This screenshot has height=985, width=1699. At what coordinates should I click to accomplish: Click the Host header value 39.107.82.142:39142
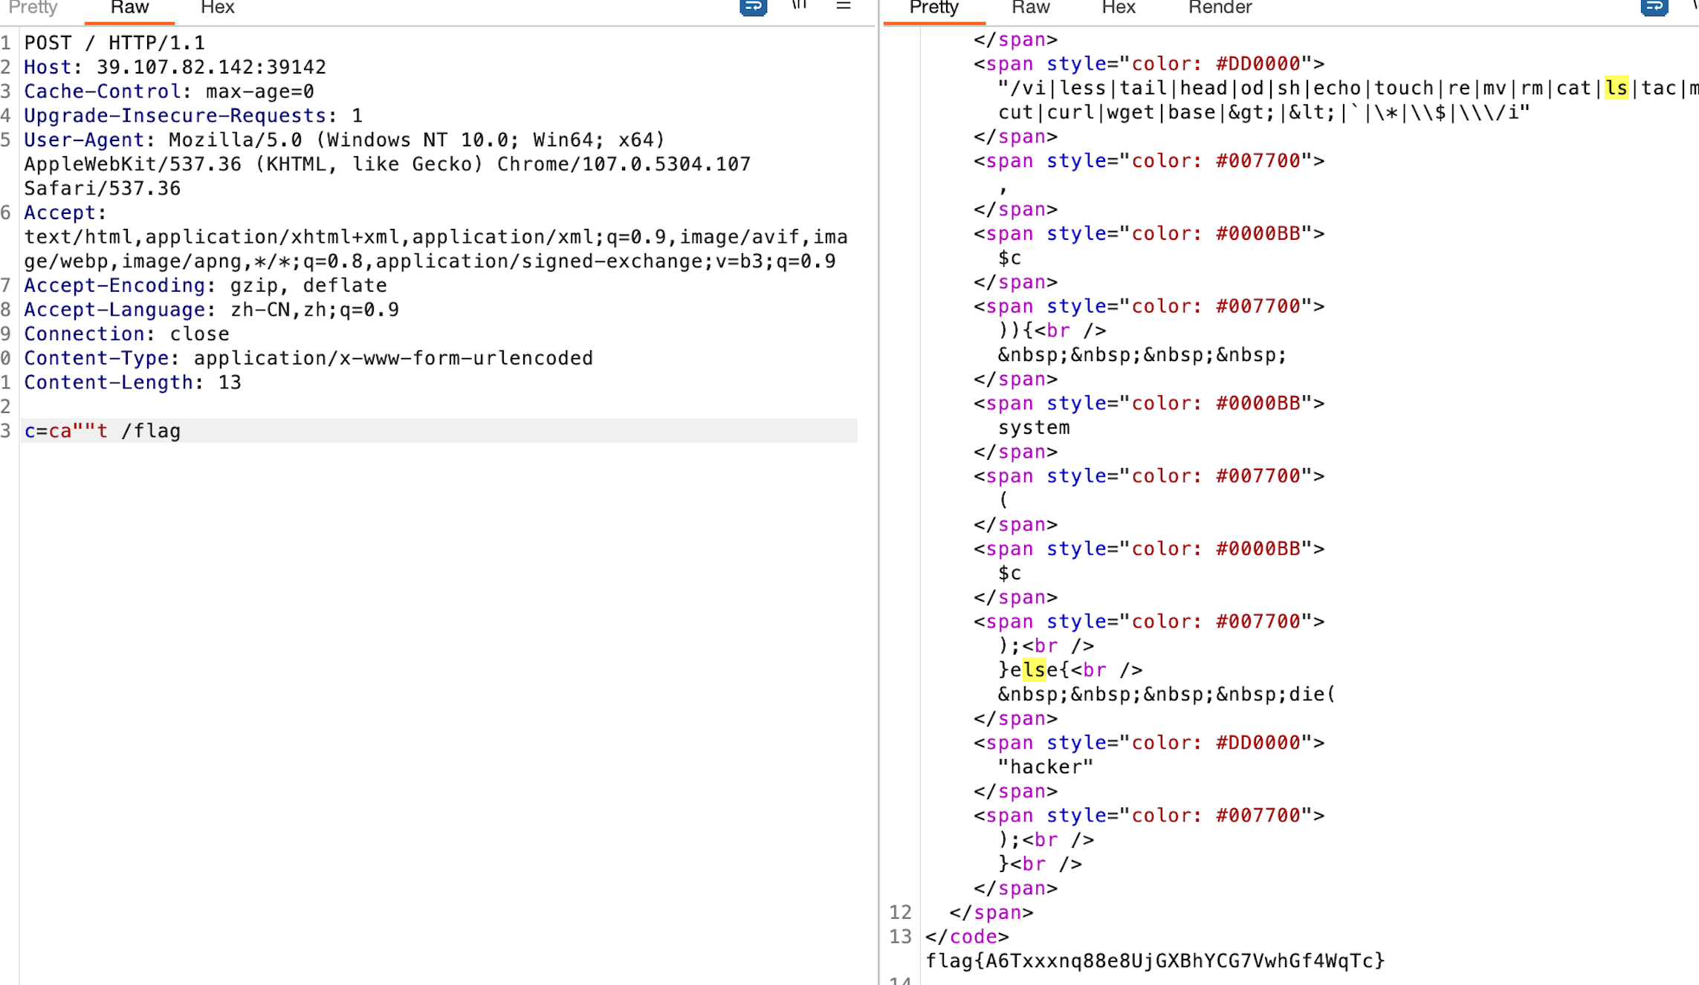[211, 67]
